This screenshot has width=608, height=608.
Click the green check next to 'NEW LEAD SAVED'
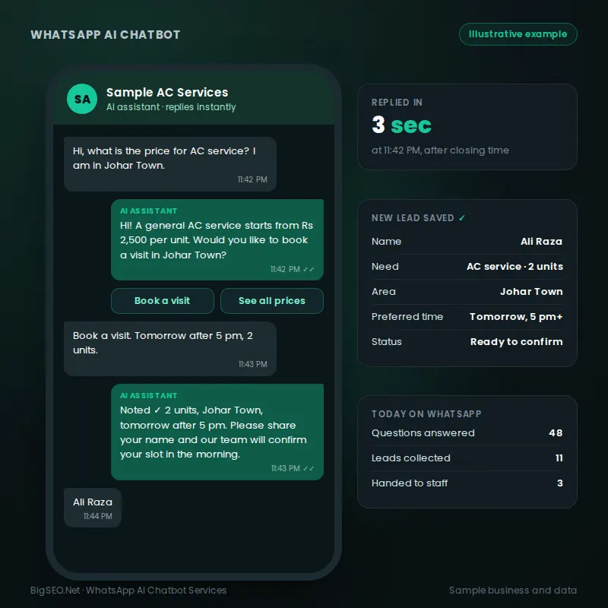point(461,218)
